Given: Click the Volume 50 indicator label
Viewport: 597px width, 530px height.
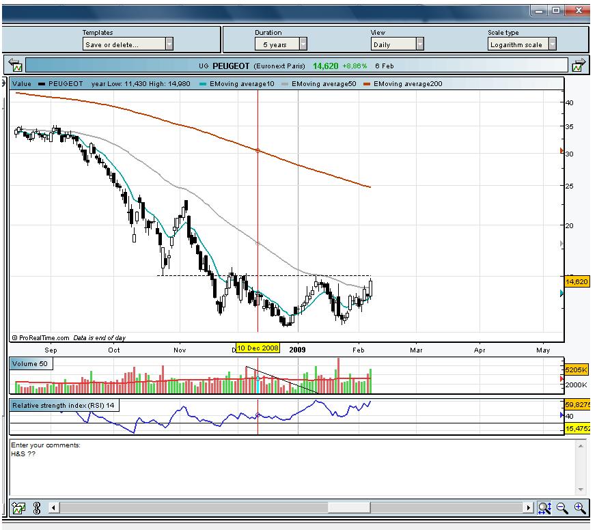Looking at the screenshot, I should pyautogui.click(x=29, y=364).
